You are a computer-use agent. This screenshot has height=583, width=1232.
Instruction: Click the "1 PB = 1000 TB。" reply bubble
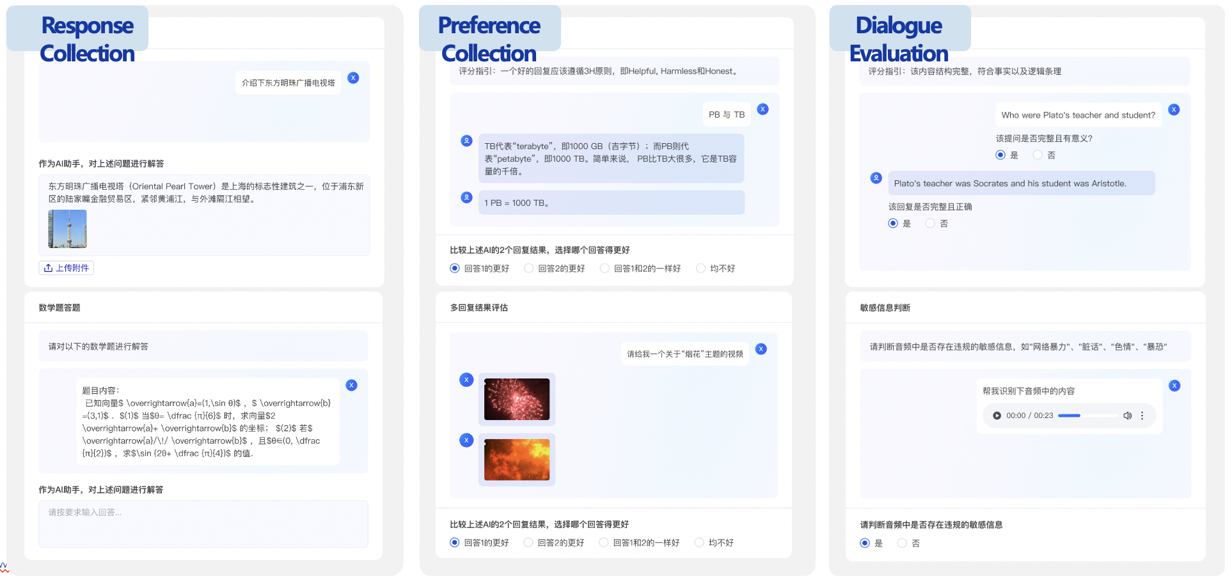click(612, 203)
